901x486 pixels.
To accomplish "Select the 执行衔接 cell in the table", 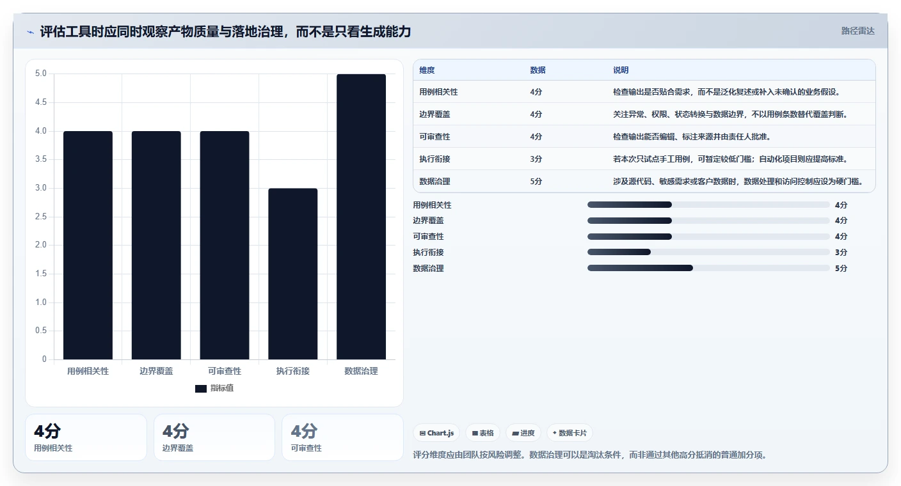I will pyautogui.click(x=435, y=159).
